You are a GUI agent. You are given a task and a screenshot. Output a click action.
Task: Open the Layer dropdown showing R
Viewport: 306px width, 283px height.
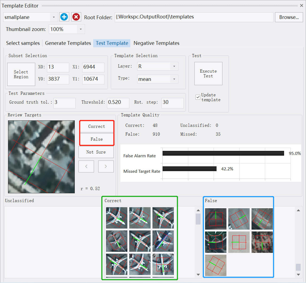[x=174, y=66]
